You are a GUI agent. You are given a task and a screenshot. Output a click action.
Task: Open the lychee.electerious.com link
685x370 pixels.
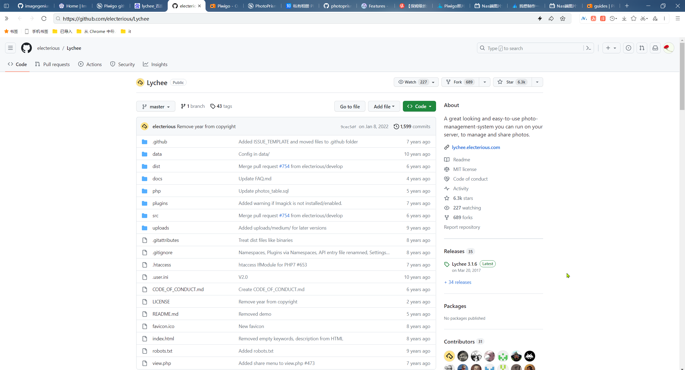[x=476, y=147]
